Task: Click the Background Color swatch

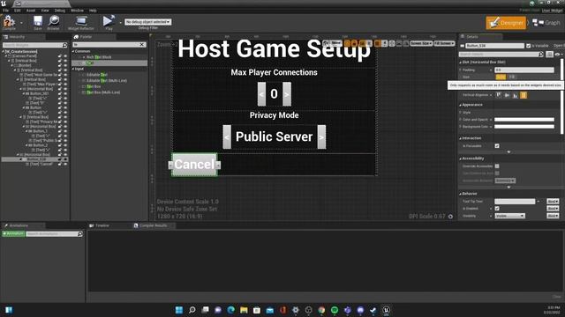Action: (524, 127)
